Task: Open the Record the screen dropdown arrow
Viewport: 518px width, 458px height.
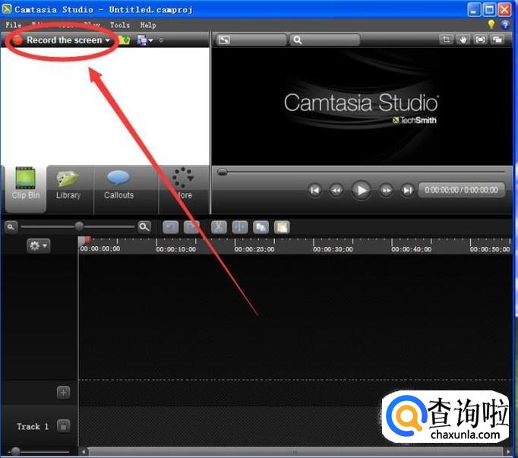Action: [x=107, y=40]
